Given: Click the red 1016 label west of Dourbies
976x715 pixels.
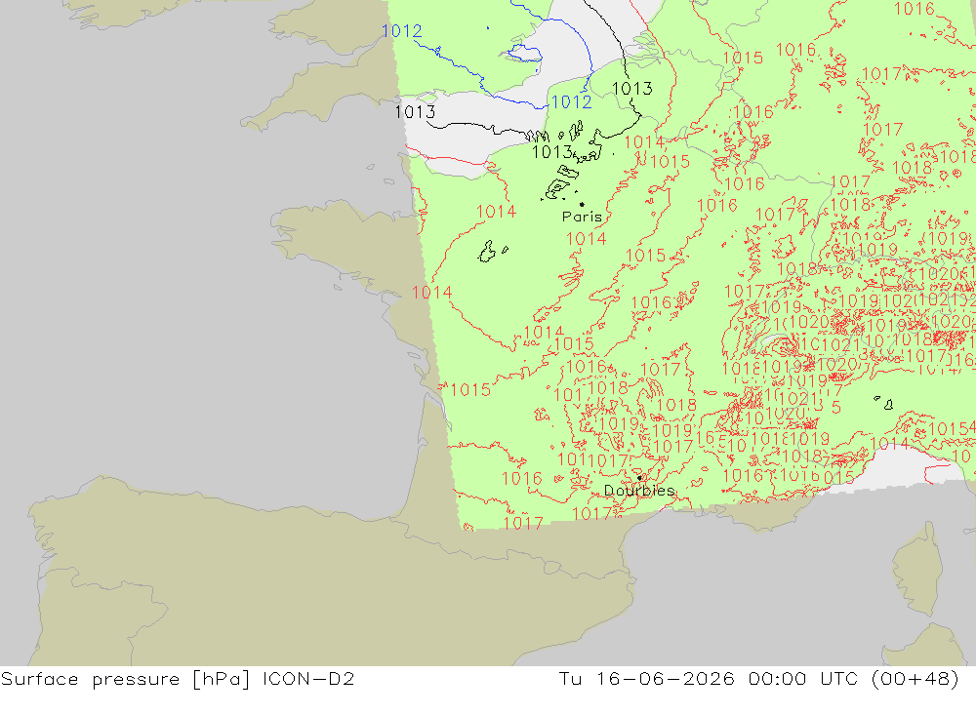Looking at the screenshot, I should [521, 479].
